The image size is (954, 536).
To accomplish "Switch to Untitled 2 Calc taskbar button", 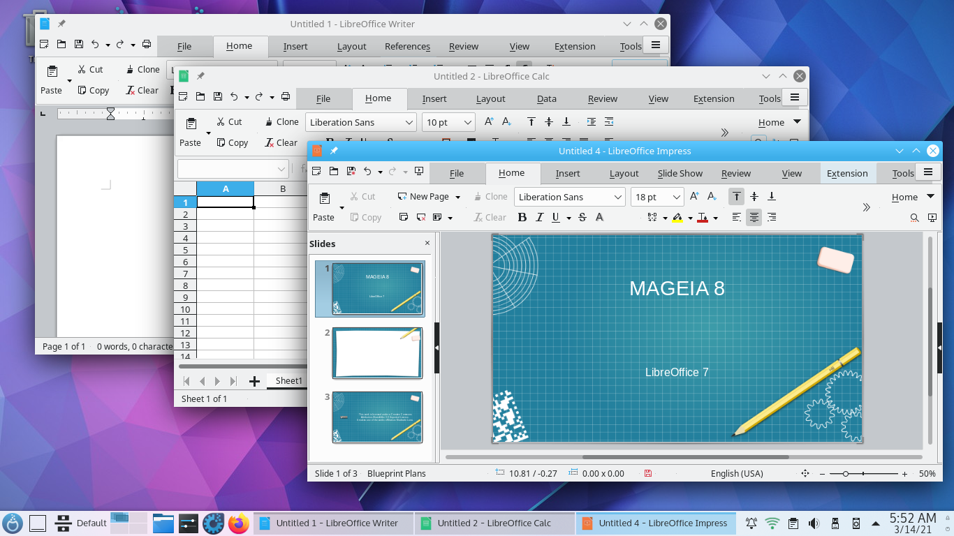I will click(x=494, y=523).
